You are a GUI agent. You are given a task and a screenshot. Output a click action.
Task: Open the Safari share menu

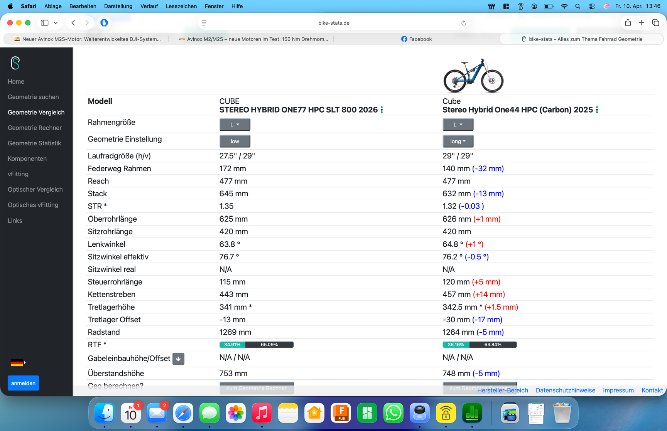[628, 23]
